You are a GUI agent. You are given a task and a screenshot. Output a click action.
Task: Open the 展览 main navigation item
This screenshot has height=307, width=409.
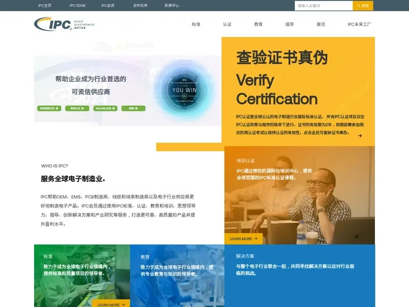pyautogui.click(x=321, y=24)
